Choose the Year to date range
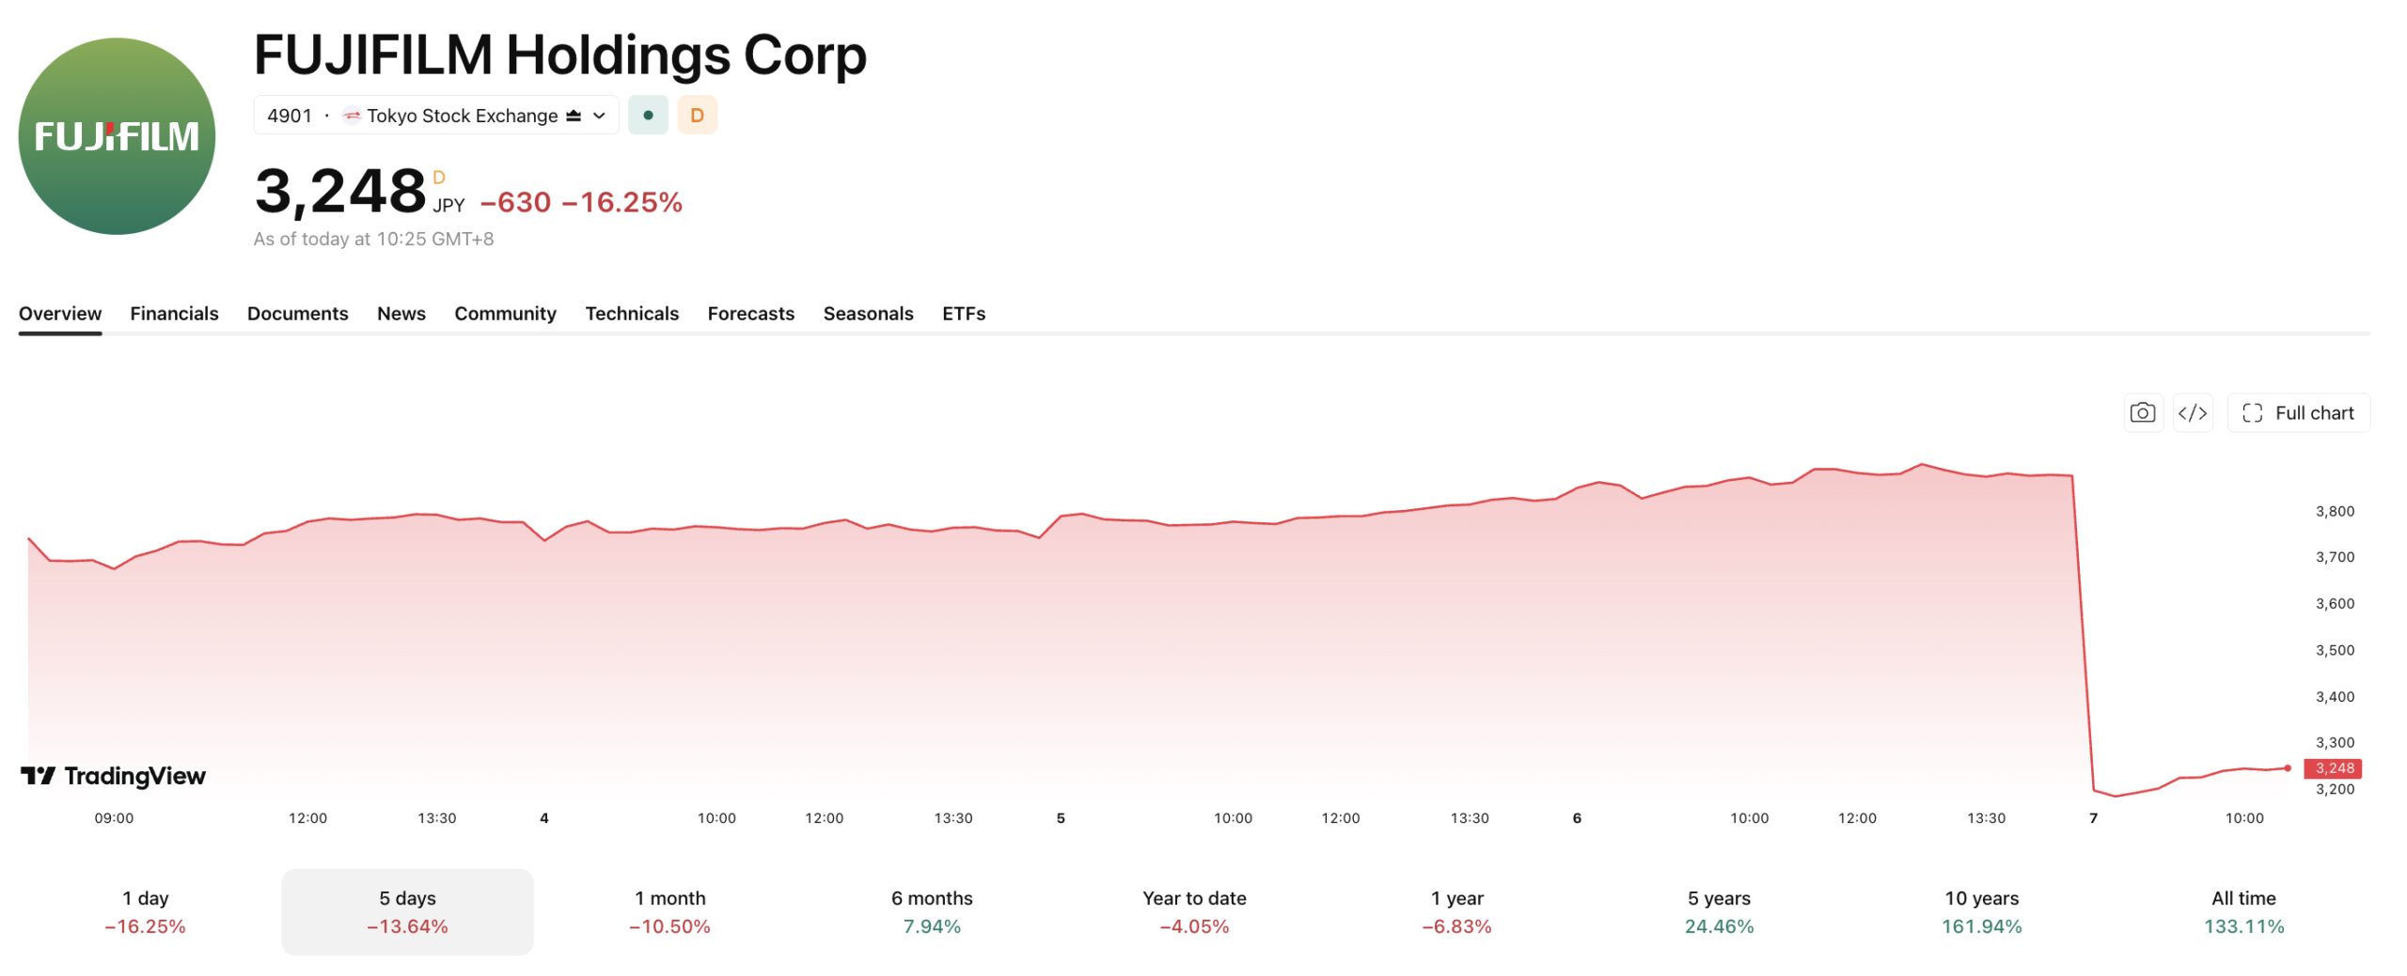This screenshot has height=976, width=2407. 1194,911
